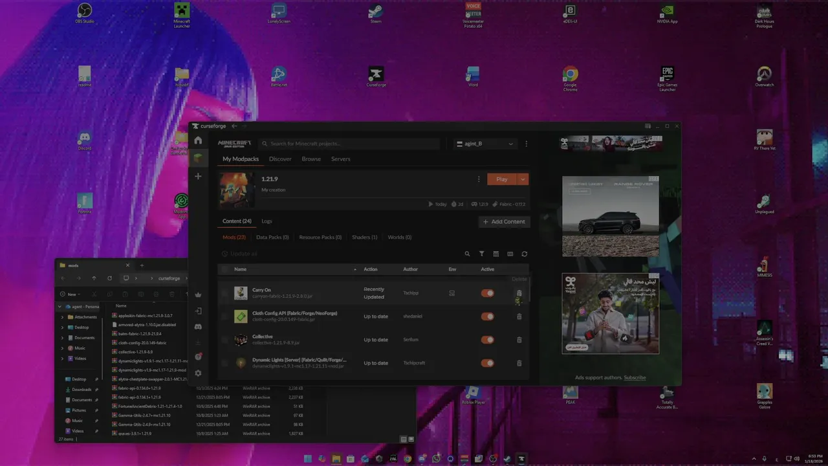
Task: Click the sign-in arrow icon in CurseForge sidebar
Action: click(198, 311)
